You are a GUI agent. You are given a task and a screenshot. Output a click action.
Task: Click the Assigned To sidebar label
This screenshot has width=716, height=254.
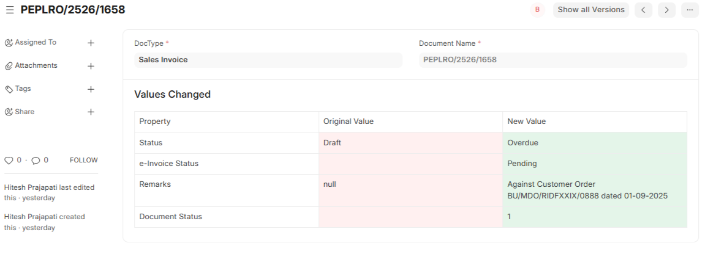36,43
